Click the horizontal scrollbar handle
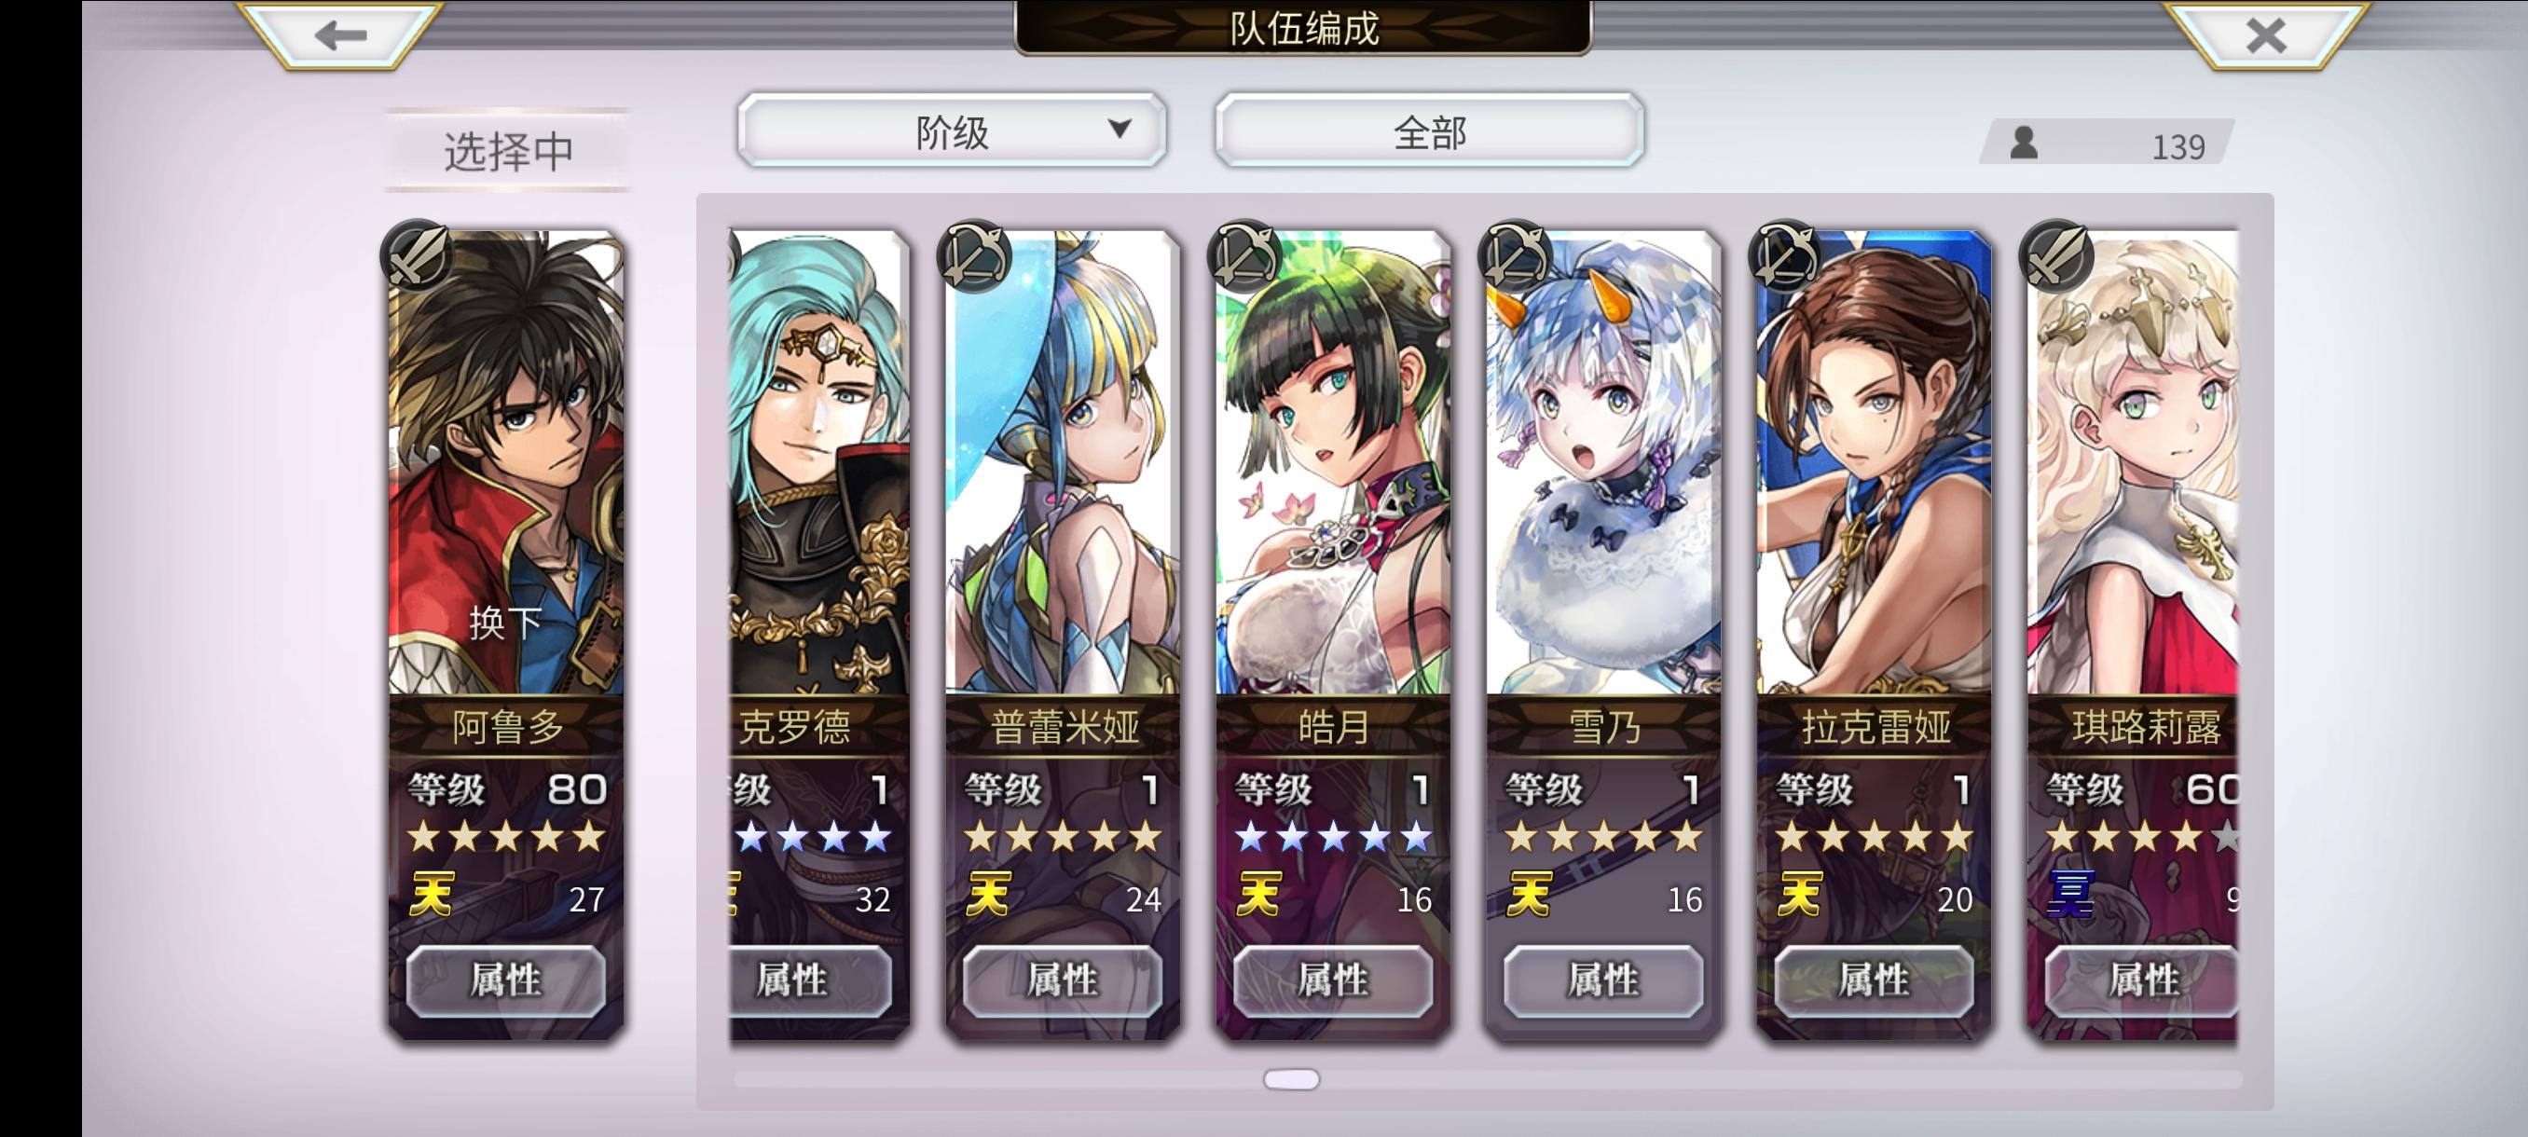Viewport: 2528px width, 1137px height. [1291, 1079]
